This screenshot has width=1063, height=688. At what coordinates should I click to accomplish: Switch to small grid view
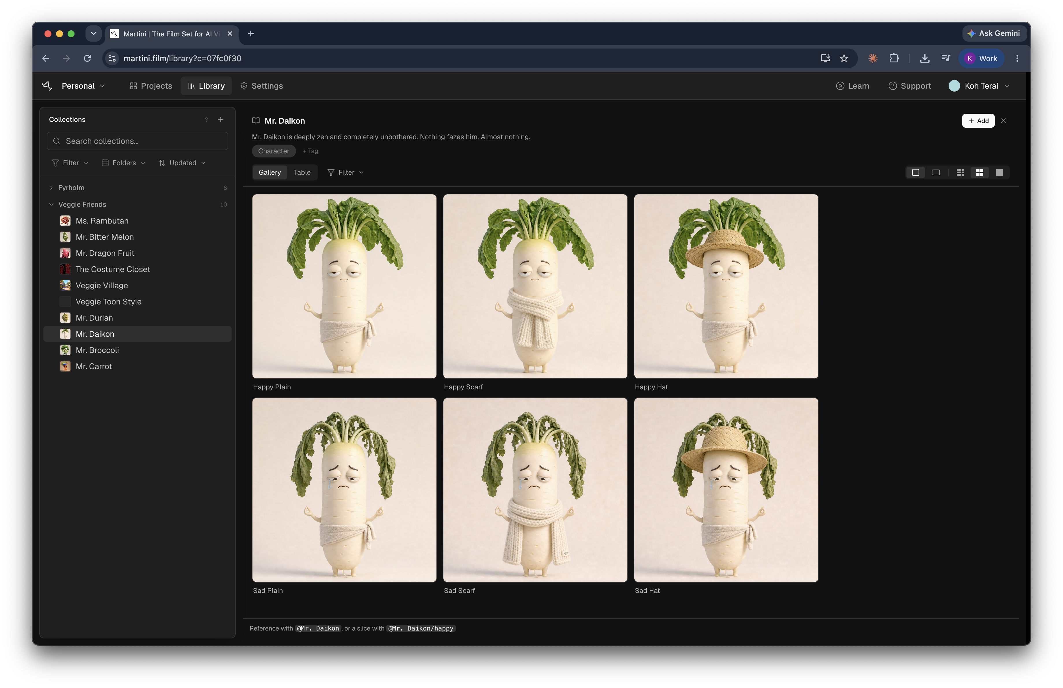(x=960, y=172)
